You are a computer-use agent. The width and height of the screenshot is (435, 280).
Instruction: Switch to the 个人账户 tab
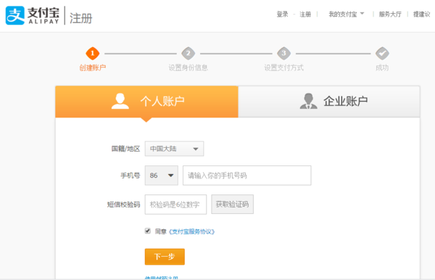point(146,102)
